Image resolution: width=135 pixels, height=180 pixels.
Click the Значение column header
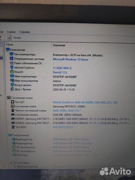pos(59,45)
